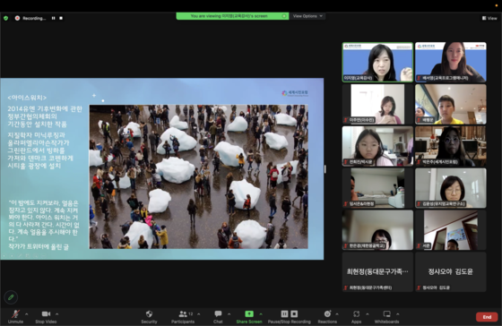Screen dimensions: 502x326
Task: Pause the recording indicator at top left
Action: pos(54,18)
